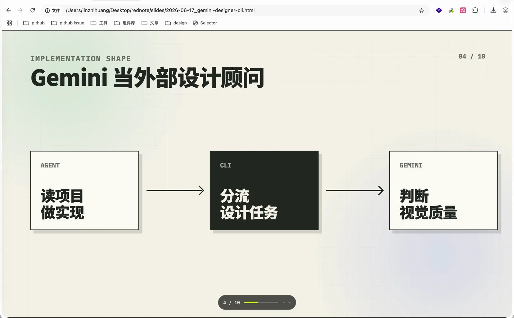The width and height of the screenshot is (514, 318).
Task: Open the green extension icon
Action: click(x=451, y=10)
